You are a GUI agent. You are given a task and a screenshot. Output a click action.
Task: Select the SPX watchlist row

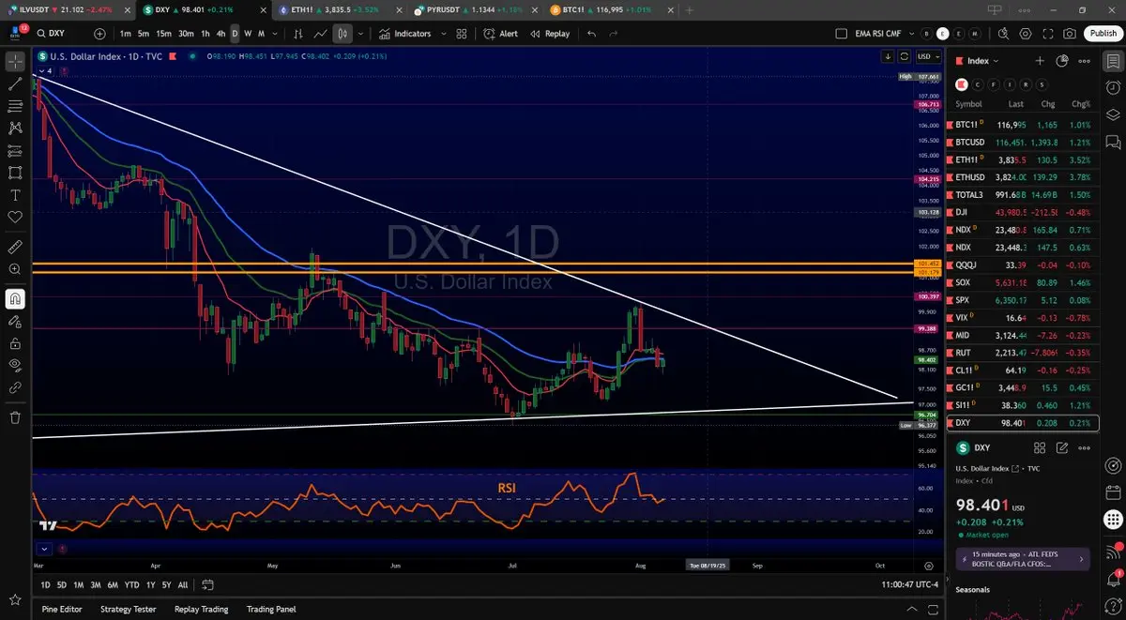point(1025,300)
